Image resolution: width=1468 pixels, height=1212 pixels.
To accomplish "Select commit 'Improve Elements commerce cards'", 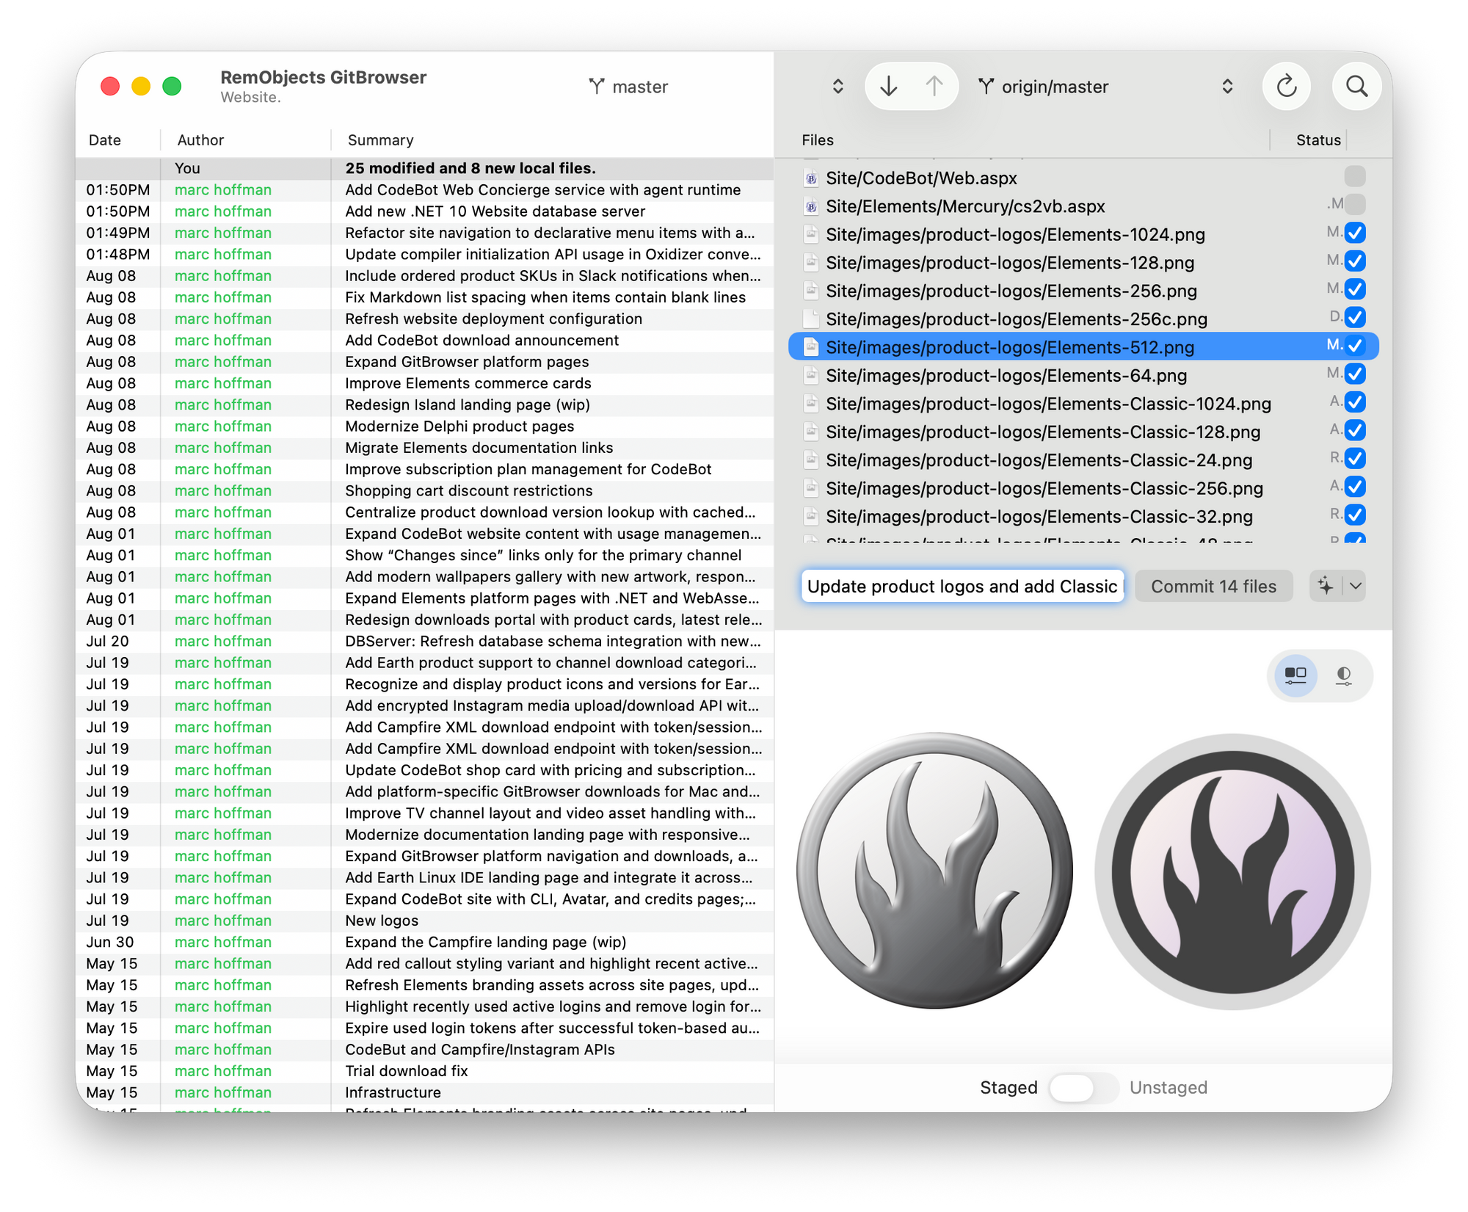I will [x=424, y=383].
